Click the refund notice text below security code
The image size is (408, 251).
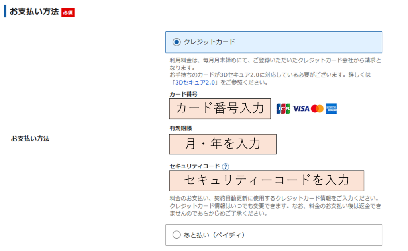pyautogui.click(x=275, y=206)
